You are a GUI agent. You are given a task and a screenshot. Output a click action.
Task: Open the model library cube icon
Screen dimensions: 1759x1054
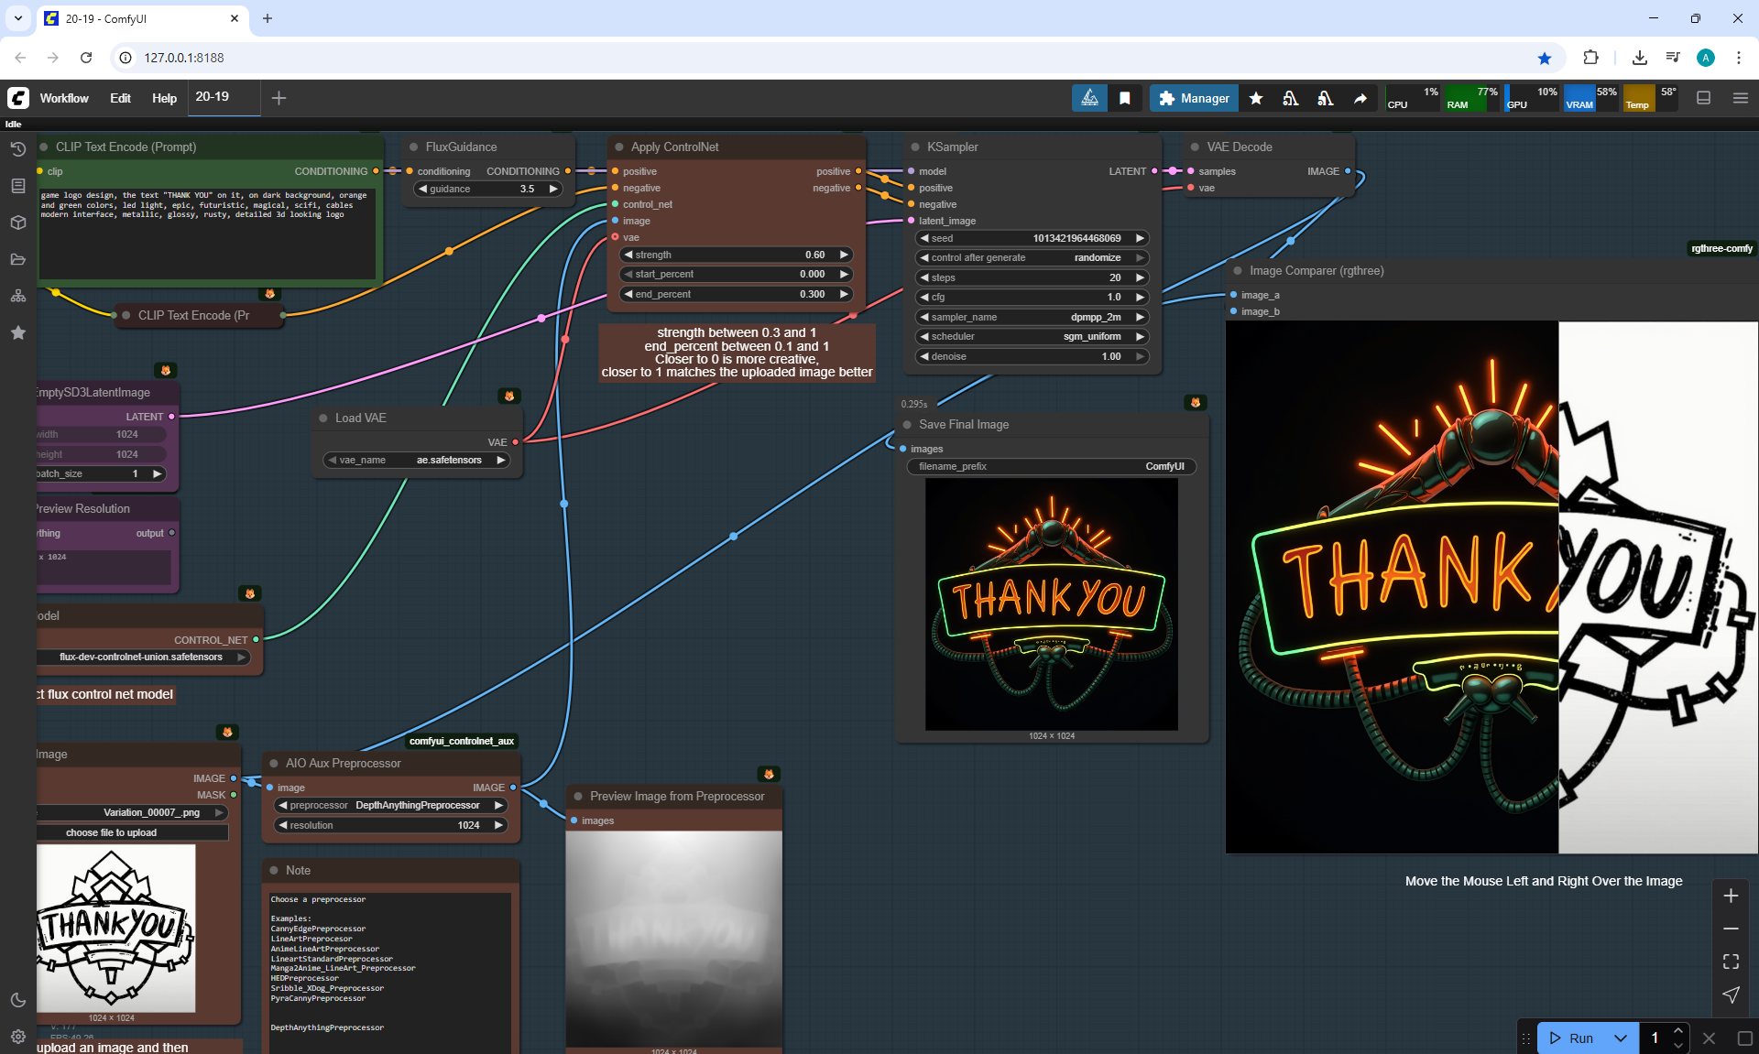(x=17, y=223)
